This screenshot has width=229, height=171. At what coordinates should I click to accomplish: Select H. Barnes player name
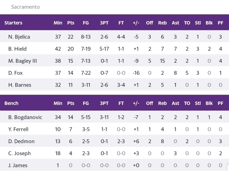(20, 85)
